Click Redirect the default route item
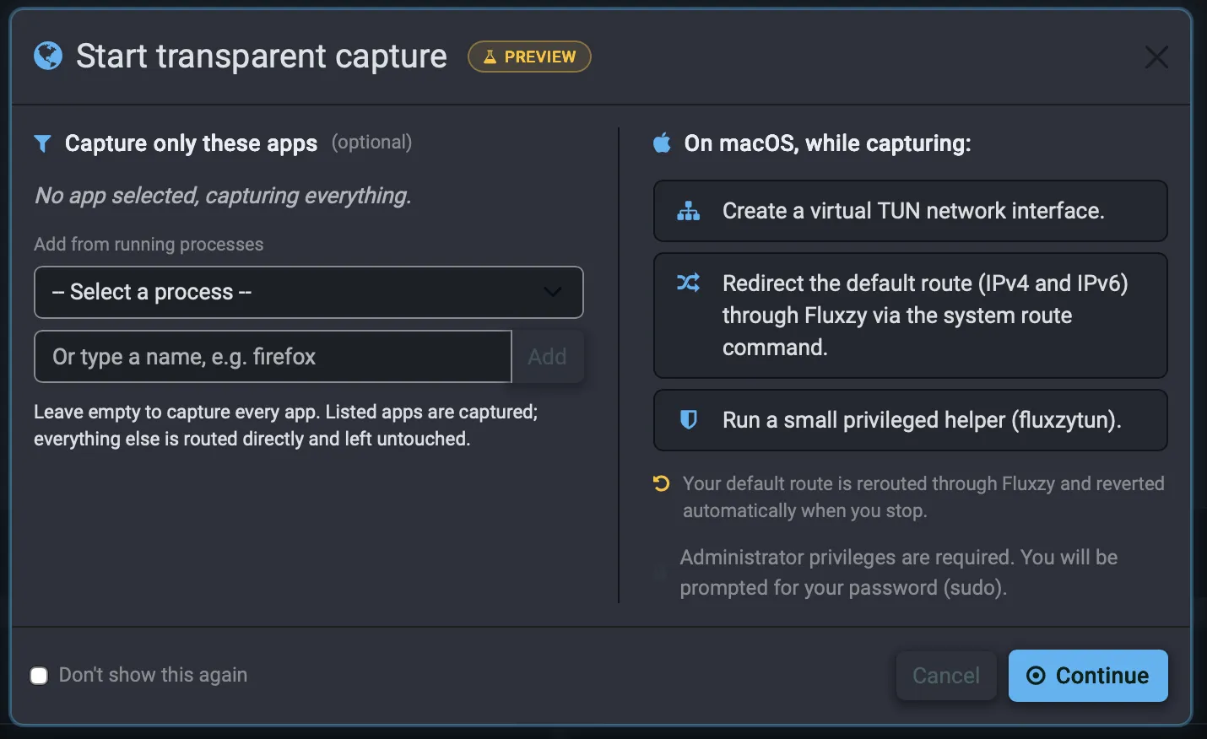The width and height of the screenshot is (1207, 739). pyautogui.click(x=911, y=316)
